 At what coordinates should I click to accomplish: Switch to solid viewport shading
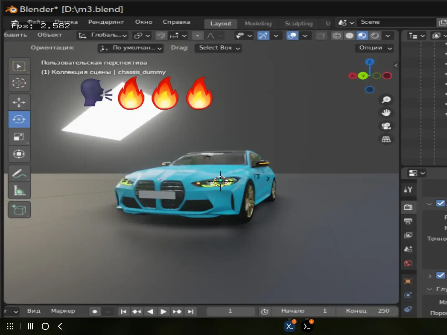click(349, 36)
